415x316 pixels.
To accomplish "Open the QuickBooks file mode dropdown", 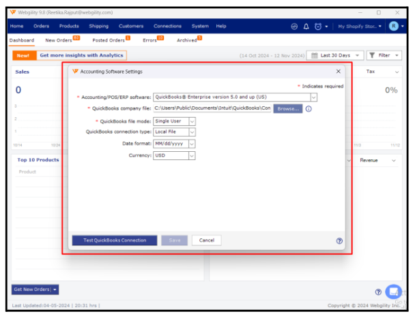I will pyautogui.click(x=192, y=121).
